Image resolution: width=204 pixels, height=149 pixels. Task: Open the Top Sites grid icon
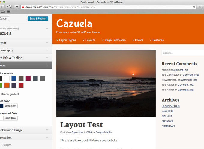pos(9,11)
